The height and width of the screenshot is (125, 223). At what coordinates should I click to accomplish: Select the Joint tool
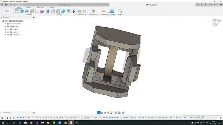[84, 11]
